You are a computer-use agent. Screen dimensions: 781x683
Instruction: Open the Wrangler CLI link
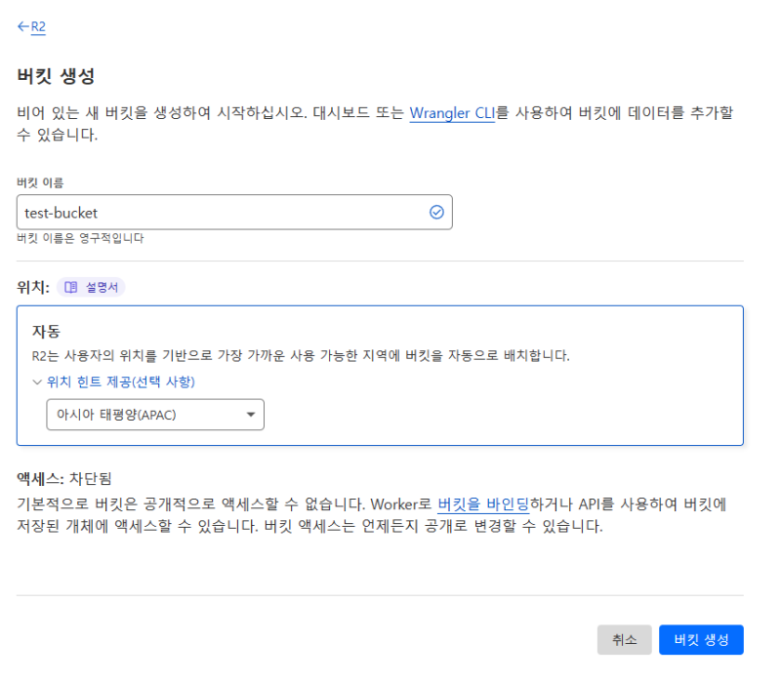452,112
